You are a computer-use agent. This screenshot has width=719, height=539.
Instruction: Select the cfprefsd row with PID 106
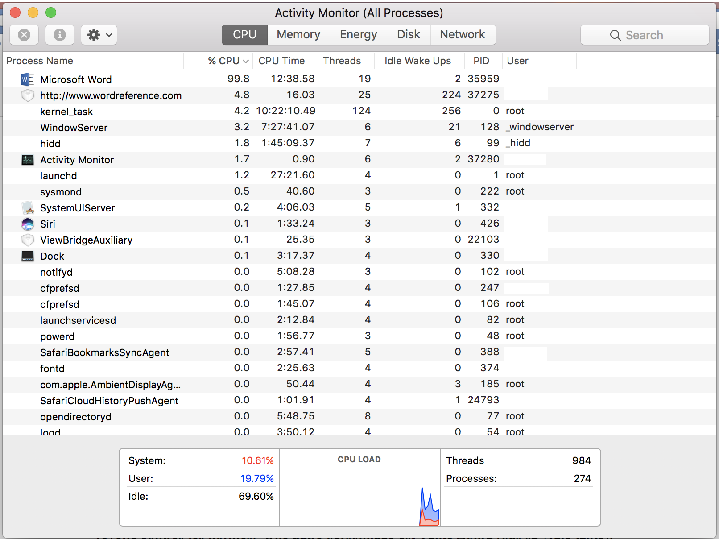(x=359, y=304)
